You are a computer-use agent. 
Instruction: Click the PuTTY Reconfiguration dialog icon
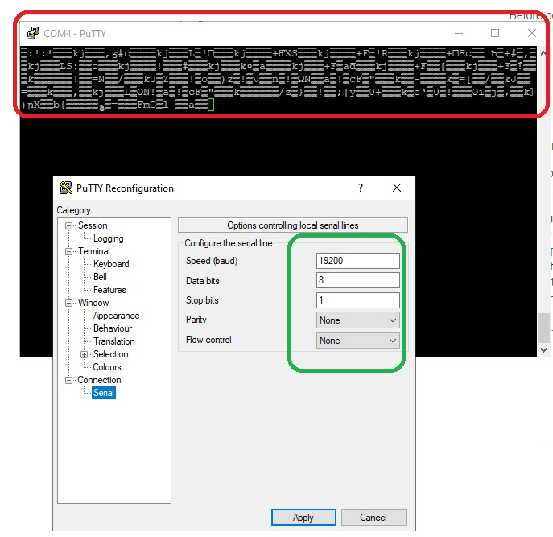[66, 188]
